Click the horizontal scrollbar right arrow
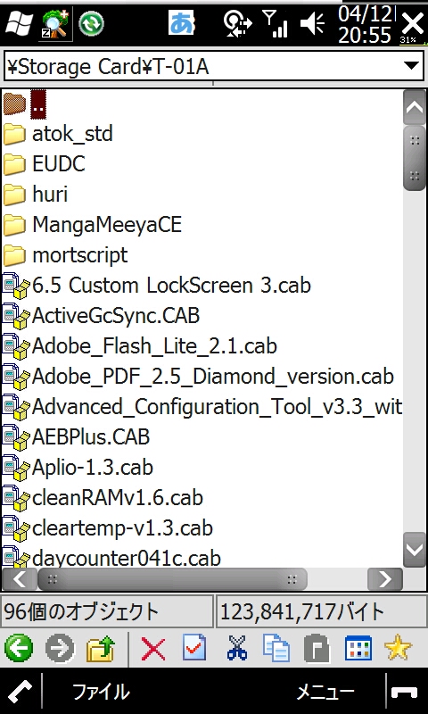 coord(385,579)
